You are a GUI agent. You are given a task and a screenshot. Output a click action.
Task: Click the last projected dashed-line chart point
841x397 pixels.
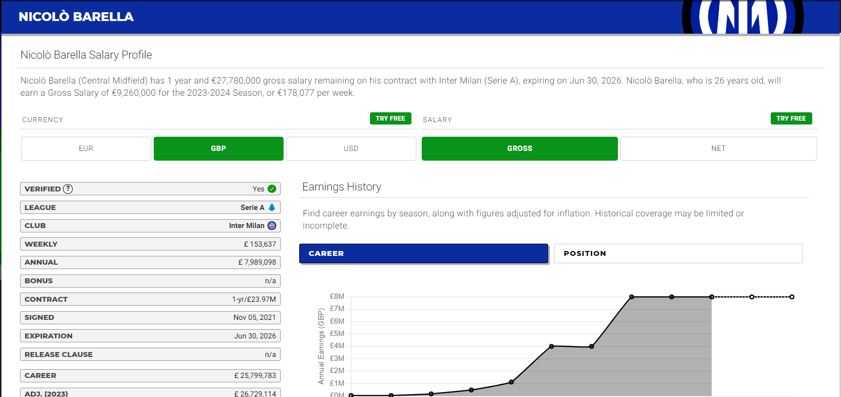792,297
